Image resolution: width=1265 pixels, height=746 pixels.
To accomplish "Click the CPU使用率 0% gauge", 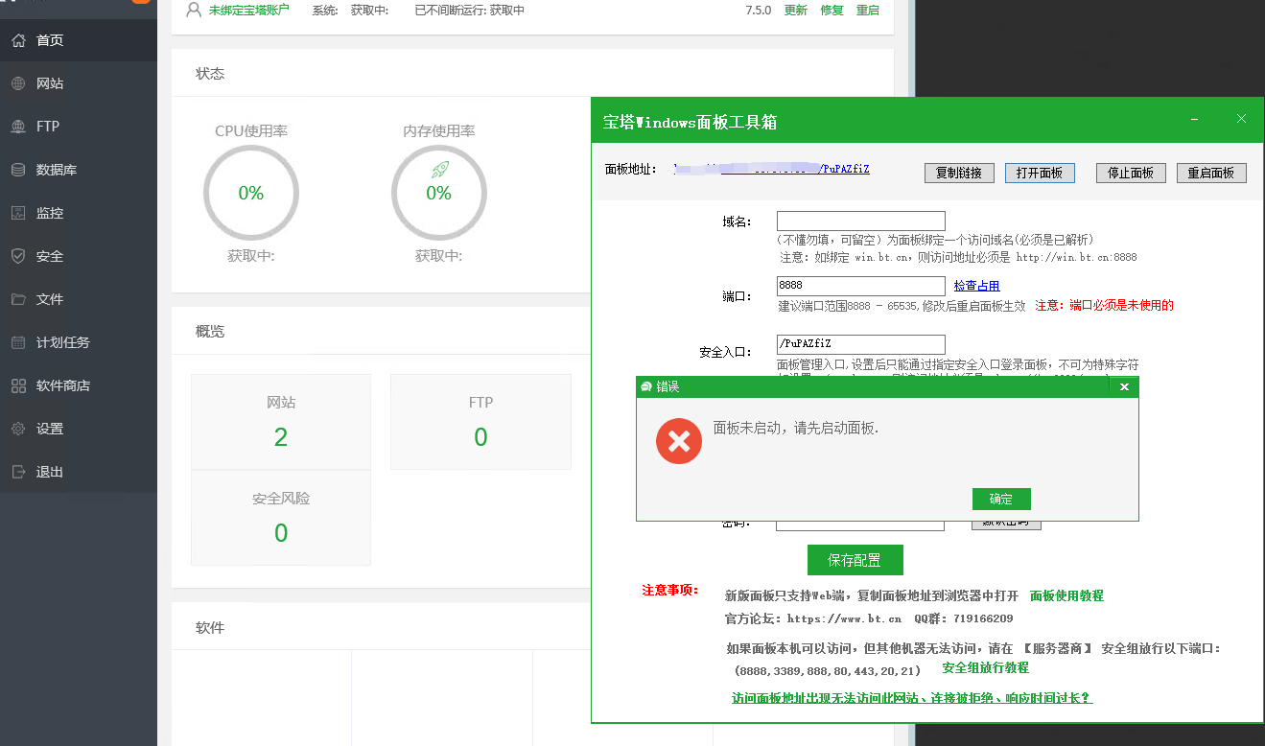I will pyautogui.click(x=251, y=194).
